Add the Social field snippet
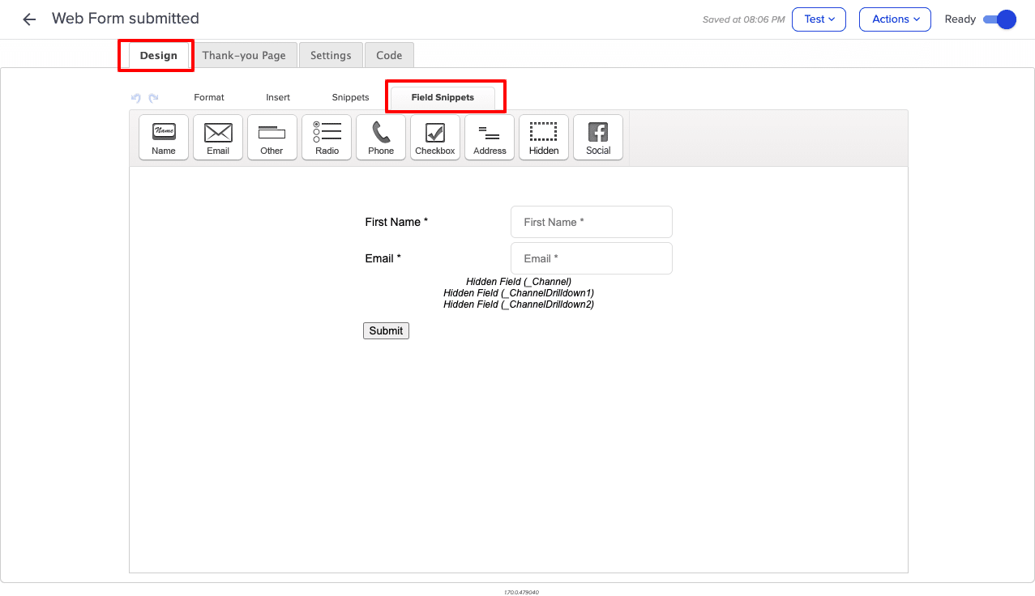The image size is (1035, 596). (x=597, y=137)
